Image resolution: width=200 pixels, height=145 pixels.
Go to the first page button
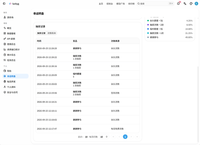point(113,137)
